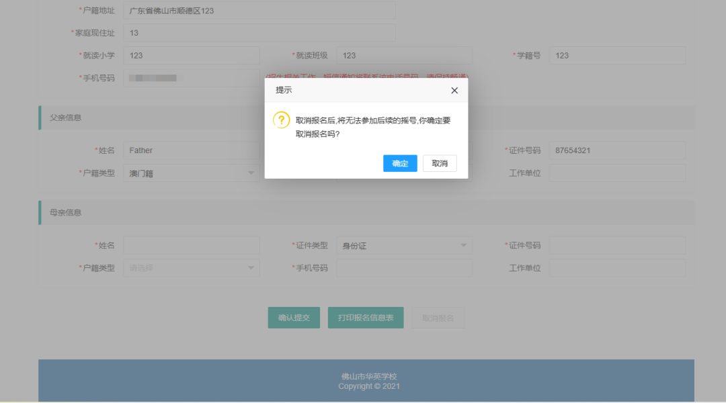The image size is (726, 403).
Task: Select the 家庭现住址 text field
Action: click(259, 33)
